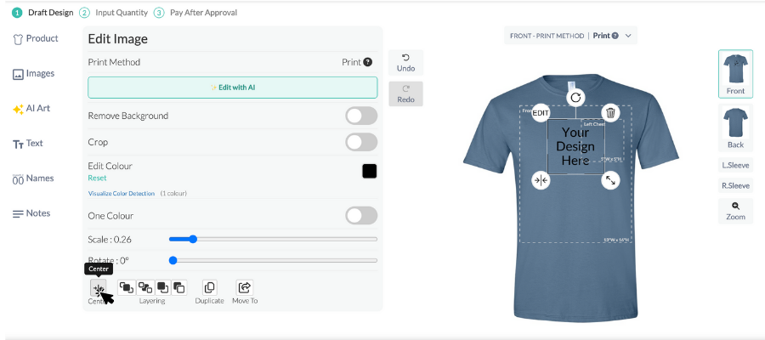Click the last Layering icon
Viewport: 765px width, 340px height.
tap(178, 288)
